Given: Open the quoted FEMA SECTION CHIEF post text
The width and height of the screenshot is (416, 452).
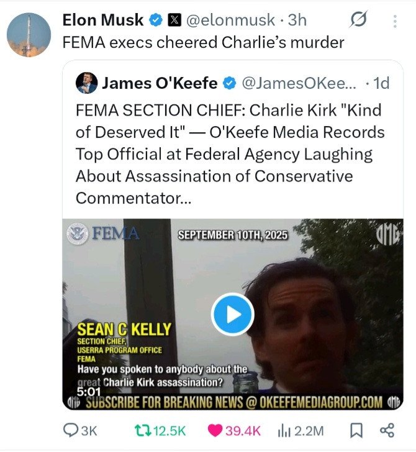Looking at the screenshot, I should pos(230,154).
